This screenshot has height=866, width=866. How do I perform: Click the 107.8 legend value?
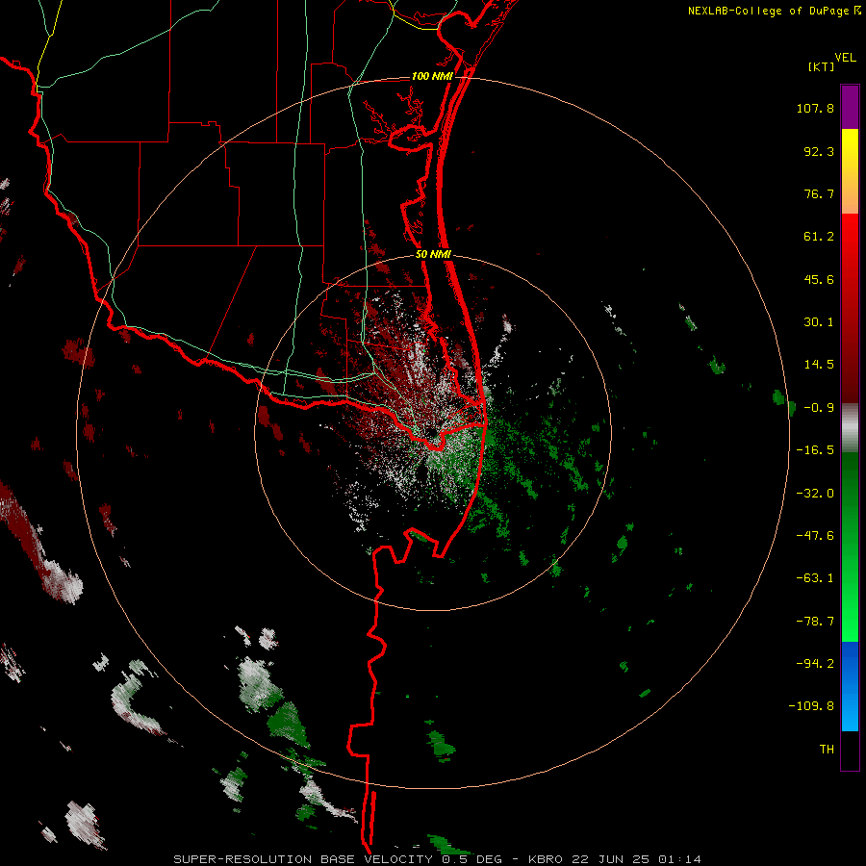(x=815, y=108)
